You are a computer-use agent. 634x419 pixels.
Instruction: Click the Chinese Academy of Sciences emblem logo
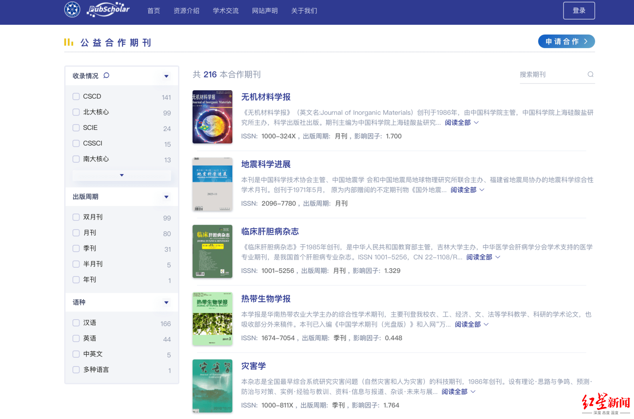(x=72, y=10)
